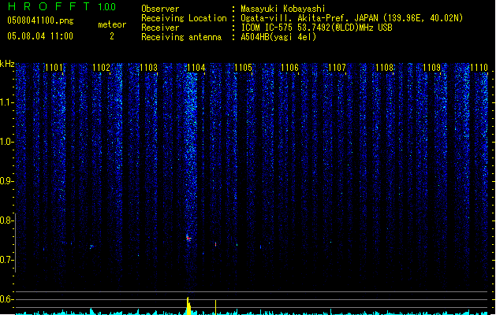Click the 0.8 kHz axis tick label
The image size is (496, 315).
6,220
